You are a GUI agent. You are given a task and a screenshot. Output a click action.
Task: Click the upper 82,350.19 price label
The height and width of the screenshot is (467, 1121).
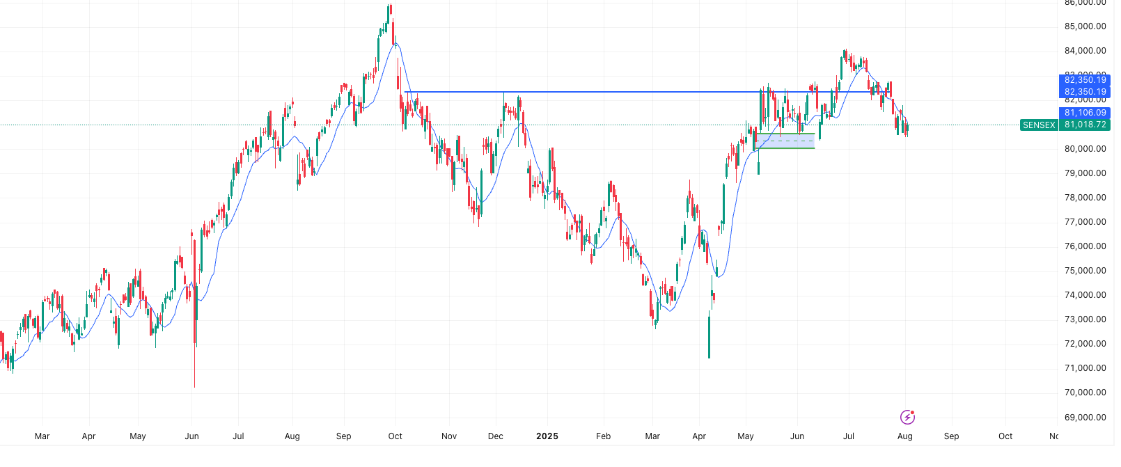(1085, 80)
